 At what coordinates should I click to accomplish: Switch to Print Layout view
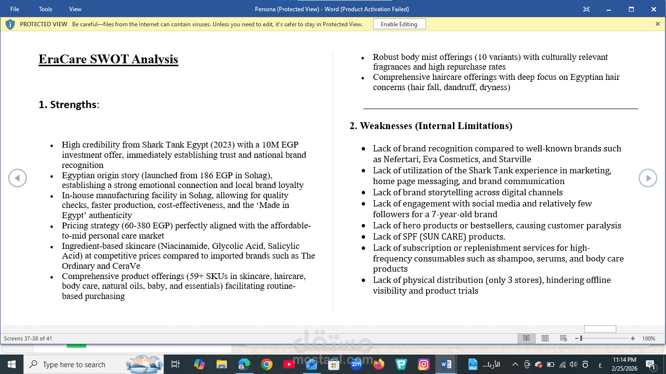pyautogui.click(x=545, y=338)
